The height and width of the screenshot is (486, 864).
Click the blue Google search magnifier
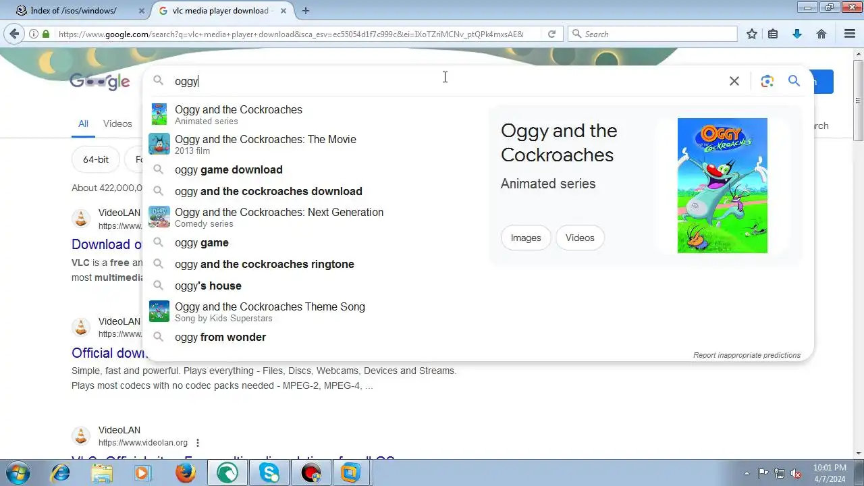[794, 81]
